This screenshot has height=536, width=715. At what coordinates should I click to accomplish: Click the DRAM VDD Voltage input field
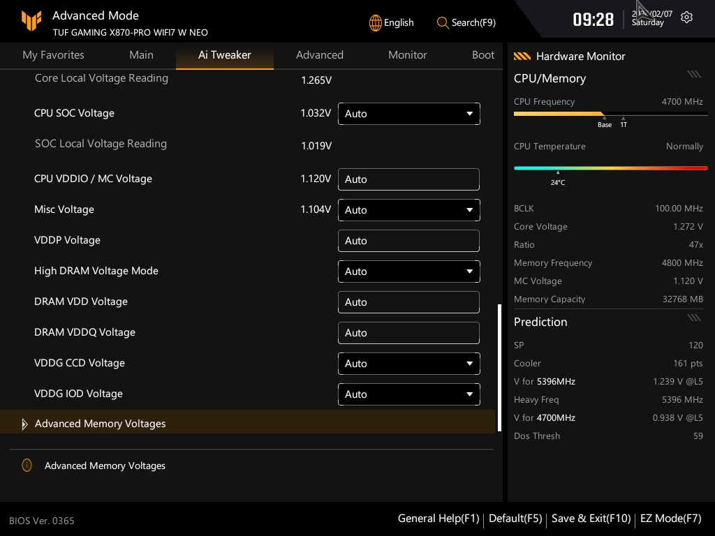coord(408,302)
